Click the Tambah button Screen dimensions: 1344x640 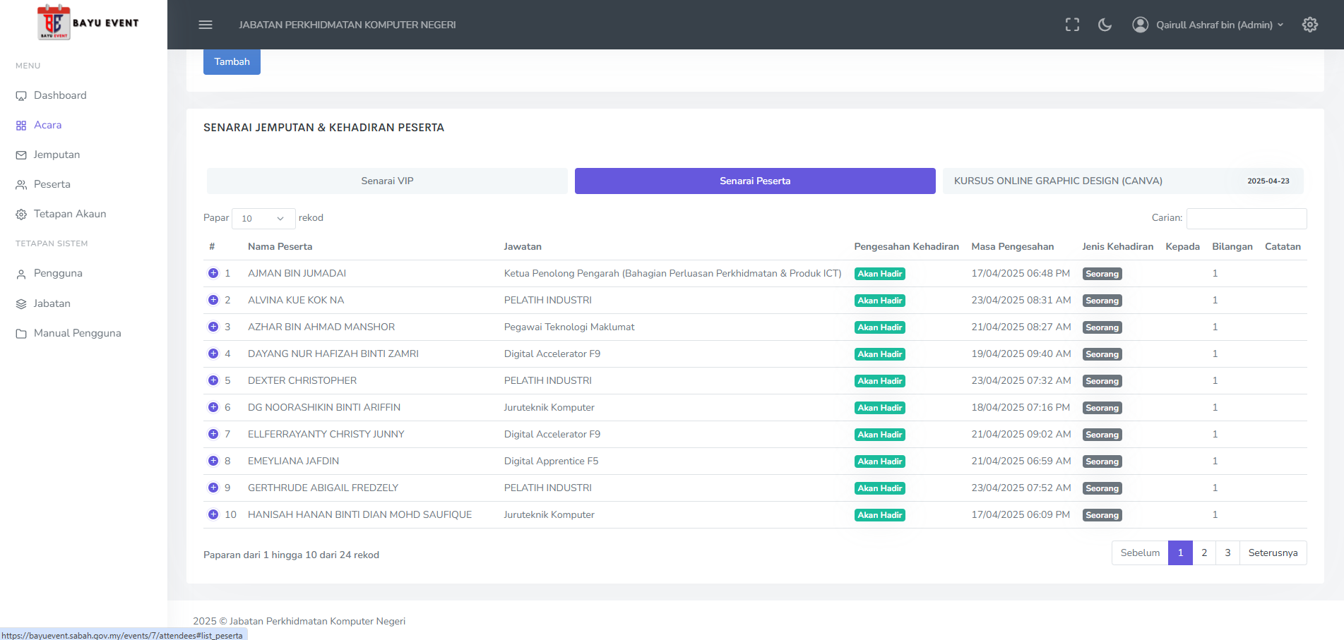232,61
